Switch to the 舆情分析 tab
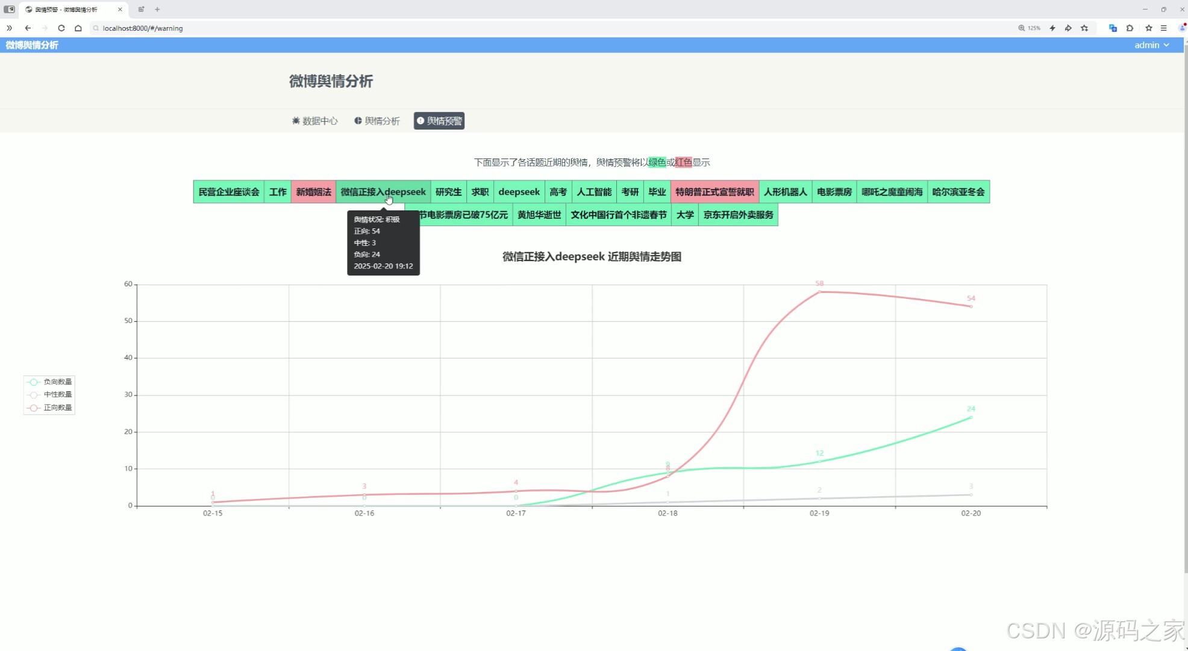Image resolution: width=1188 pixels, height=651 pixels. point(377,121)
